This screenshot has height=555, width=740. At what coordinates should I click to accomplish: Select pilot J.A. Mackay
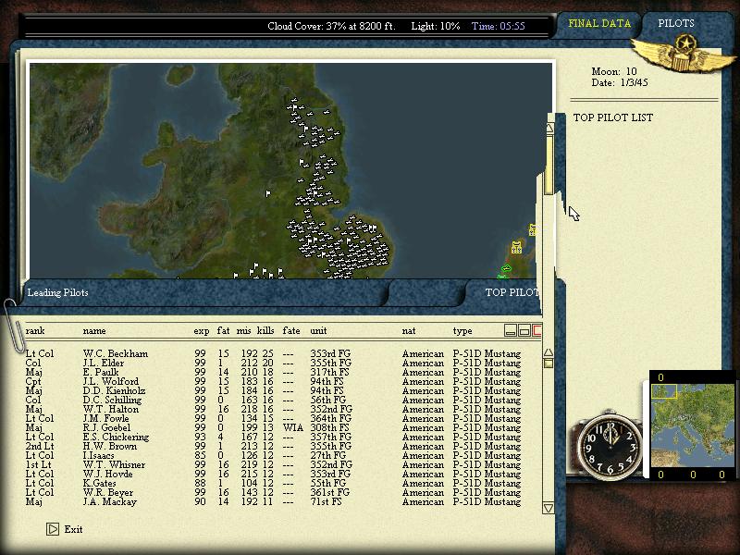[110, 501]
